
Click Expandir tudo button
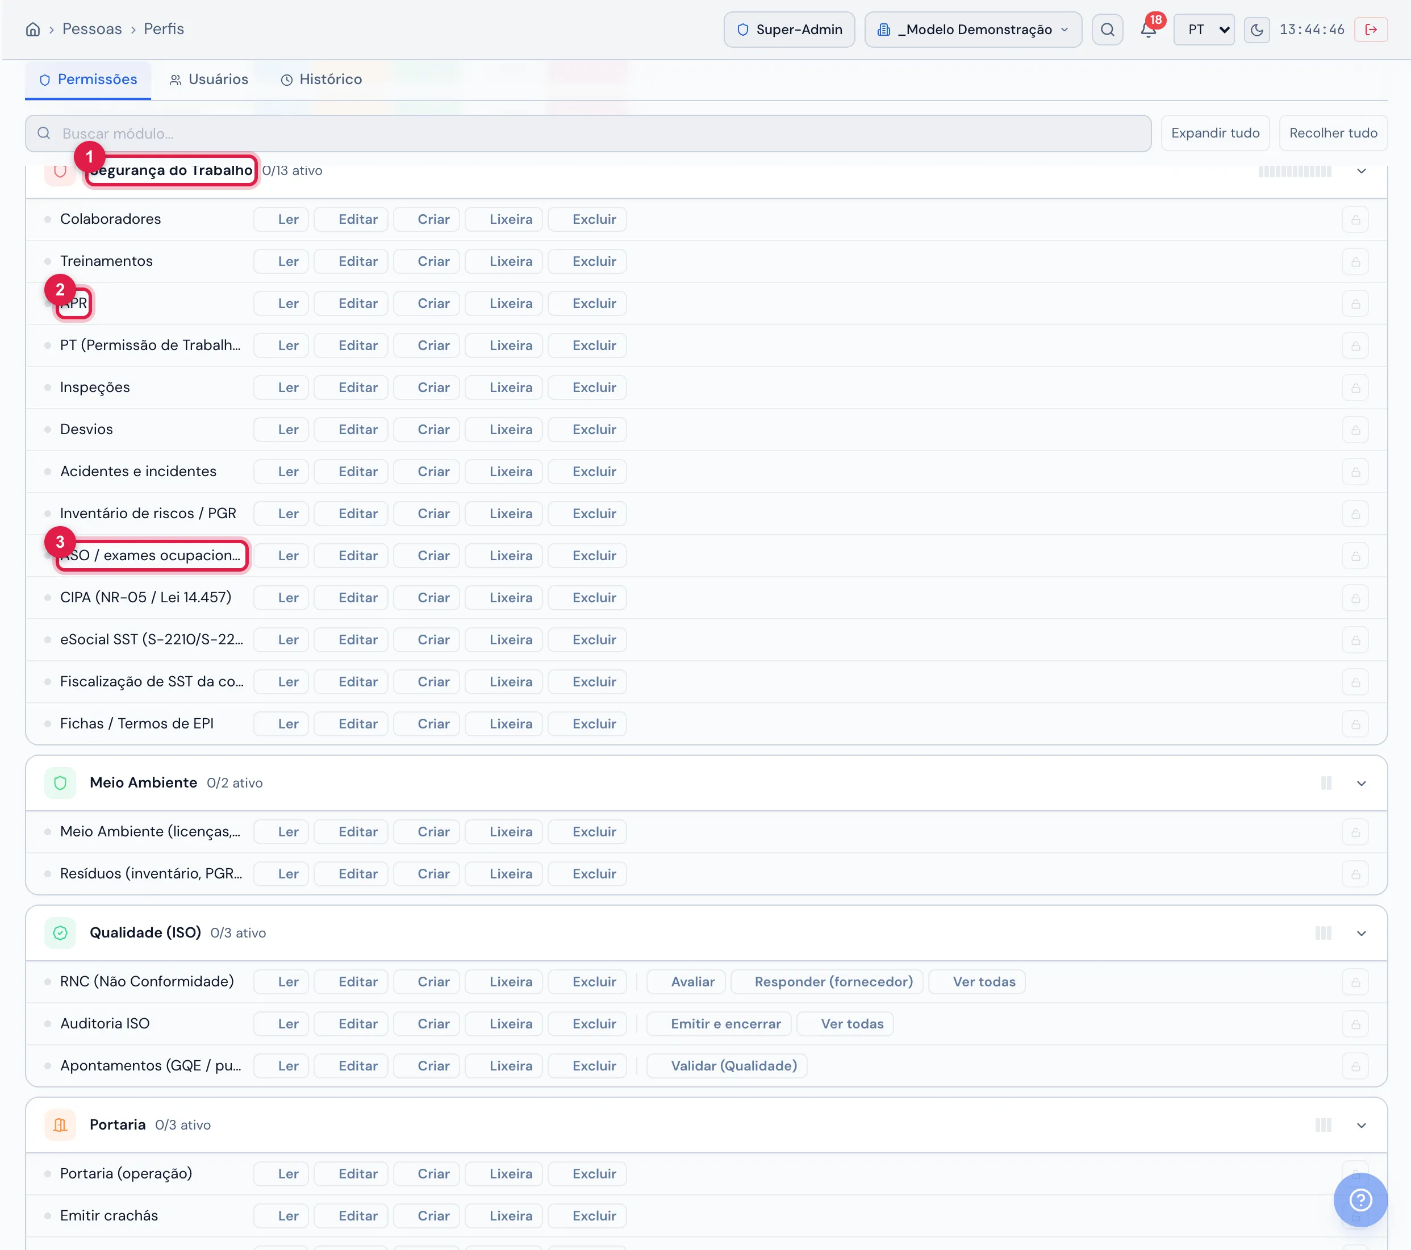[1215, 134]
